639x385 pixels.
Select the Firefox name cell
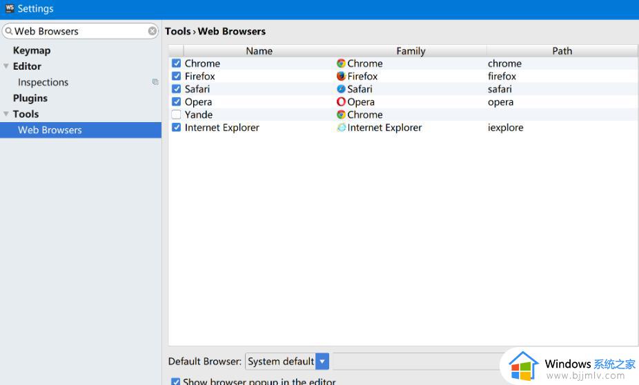point(259,76)
